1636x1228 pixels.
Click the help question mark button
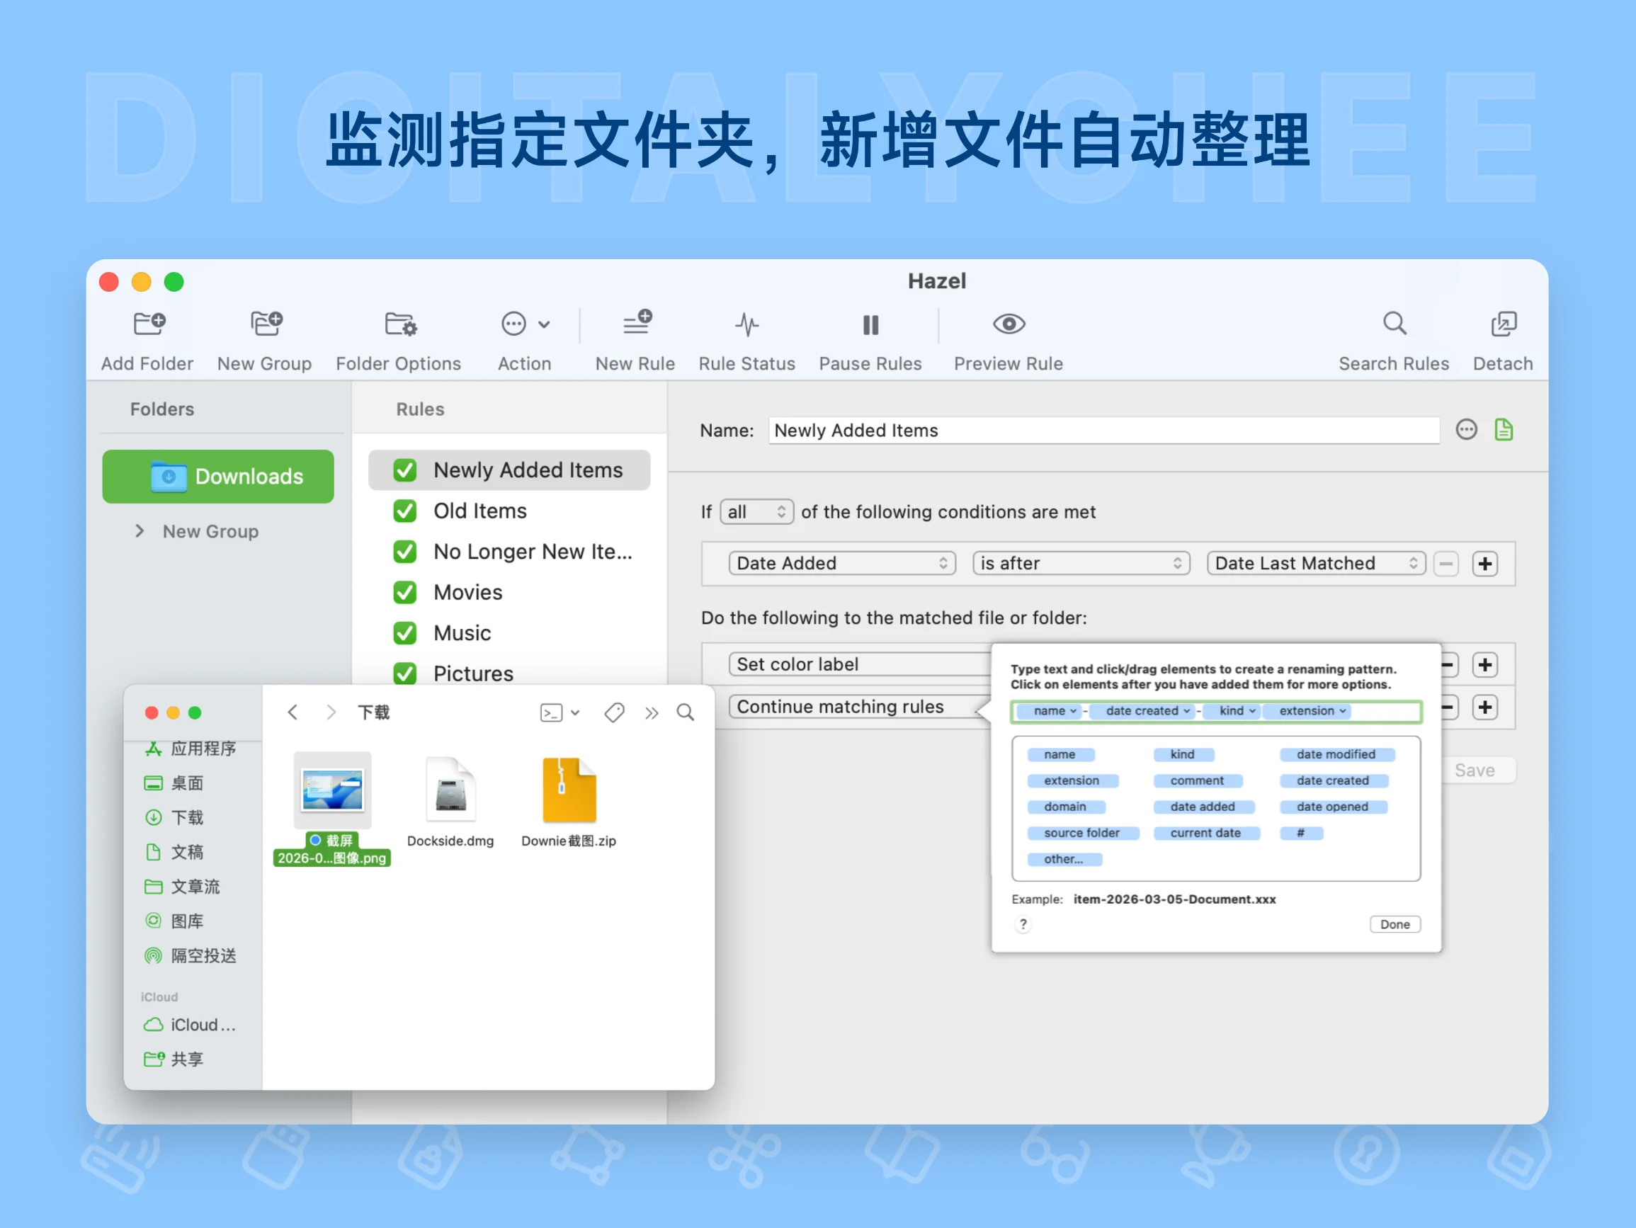(x=1023, y=924)
